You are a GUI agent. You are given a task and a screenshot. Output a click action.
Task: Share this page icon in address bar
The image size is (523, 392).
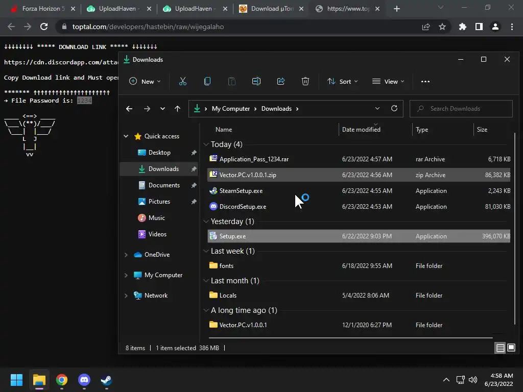(426, 27)
